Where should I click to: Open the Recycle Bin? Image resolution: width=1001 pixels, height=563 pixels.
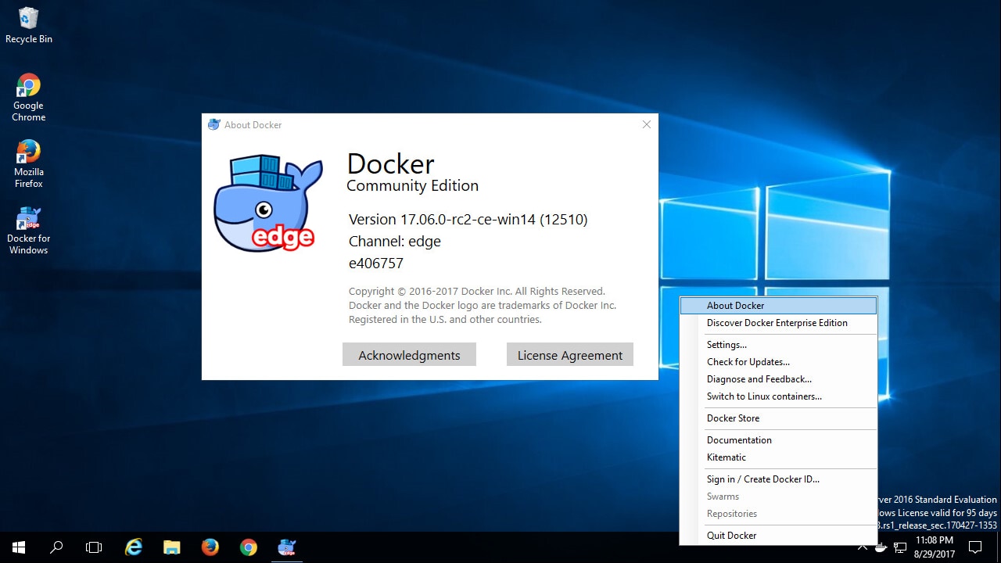pos(28,20)
